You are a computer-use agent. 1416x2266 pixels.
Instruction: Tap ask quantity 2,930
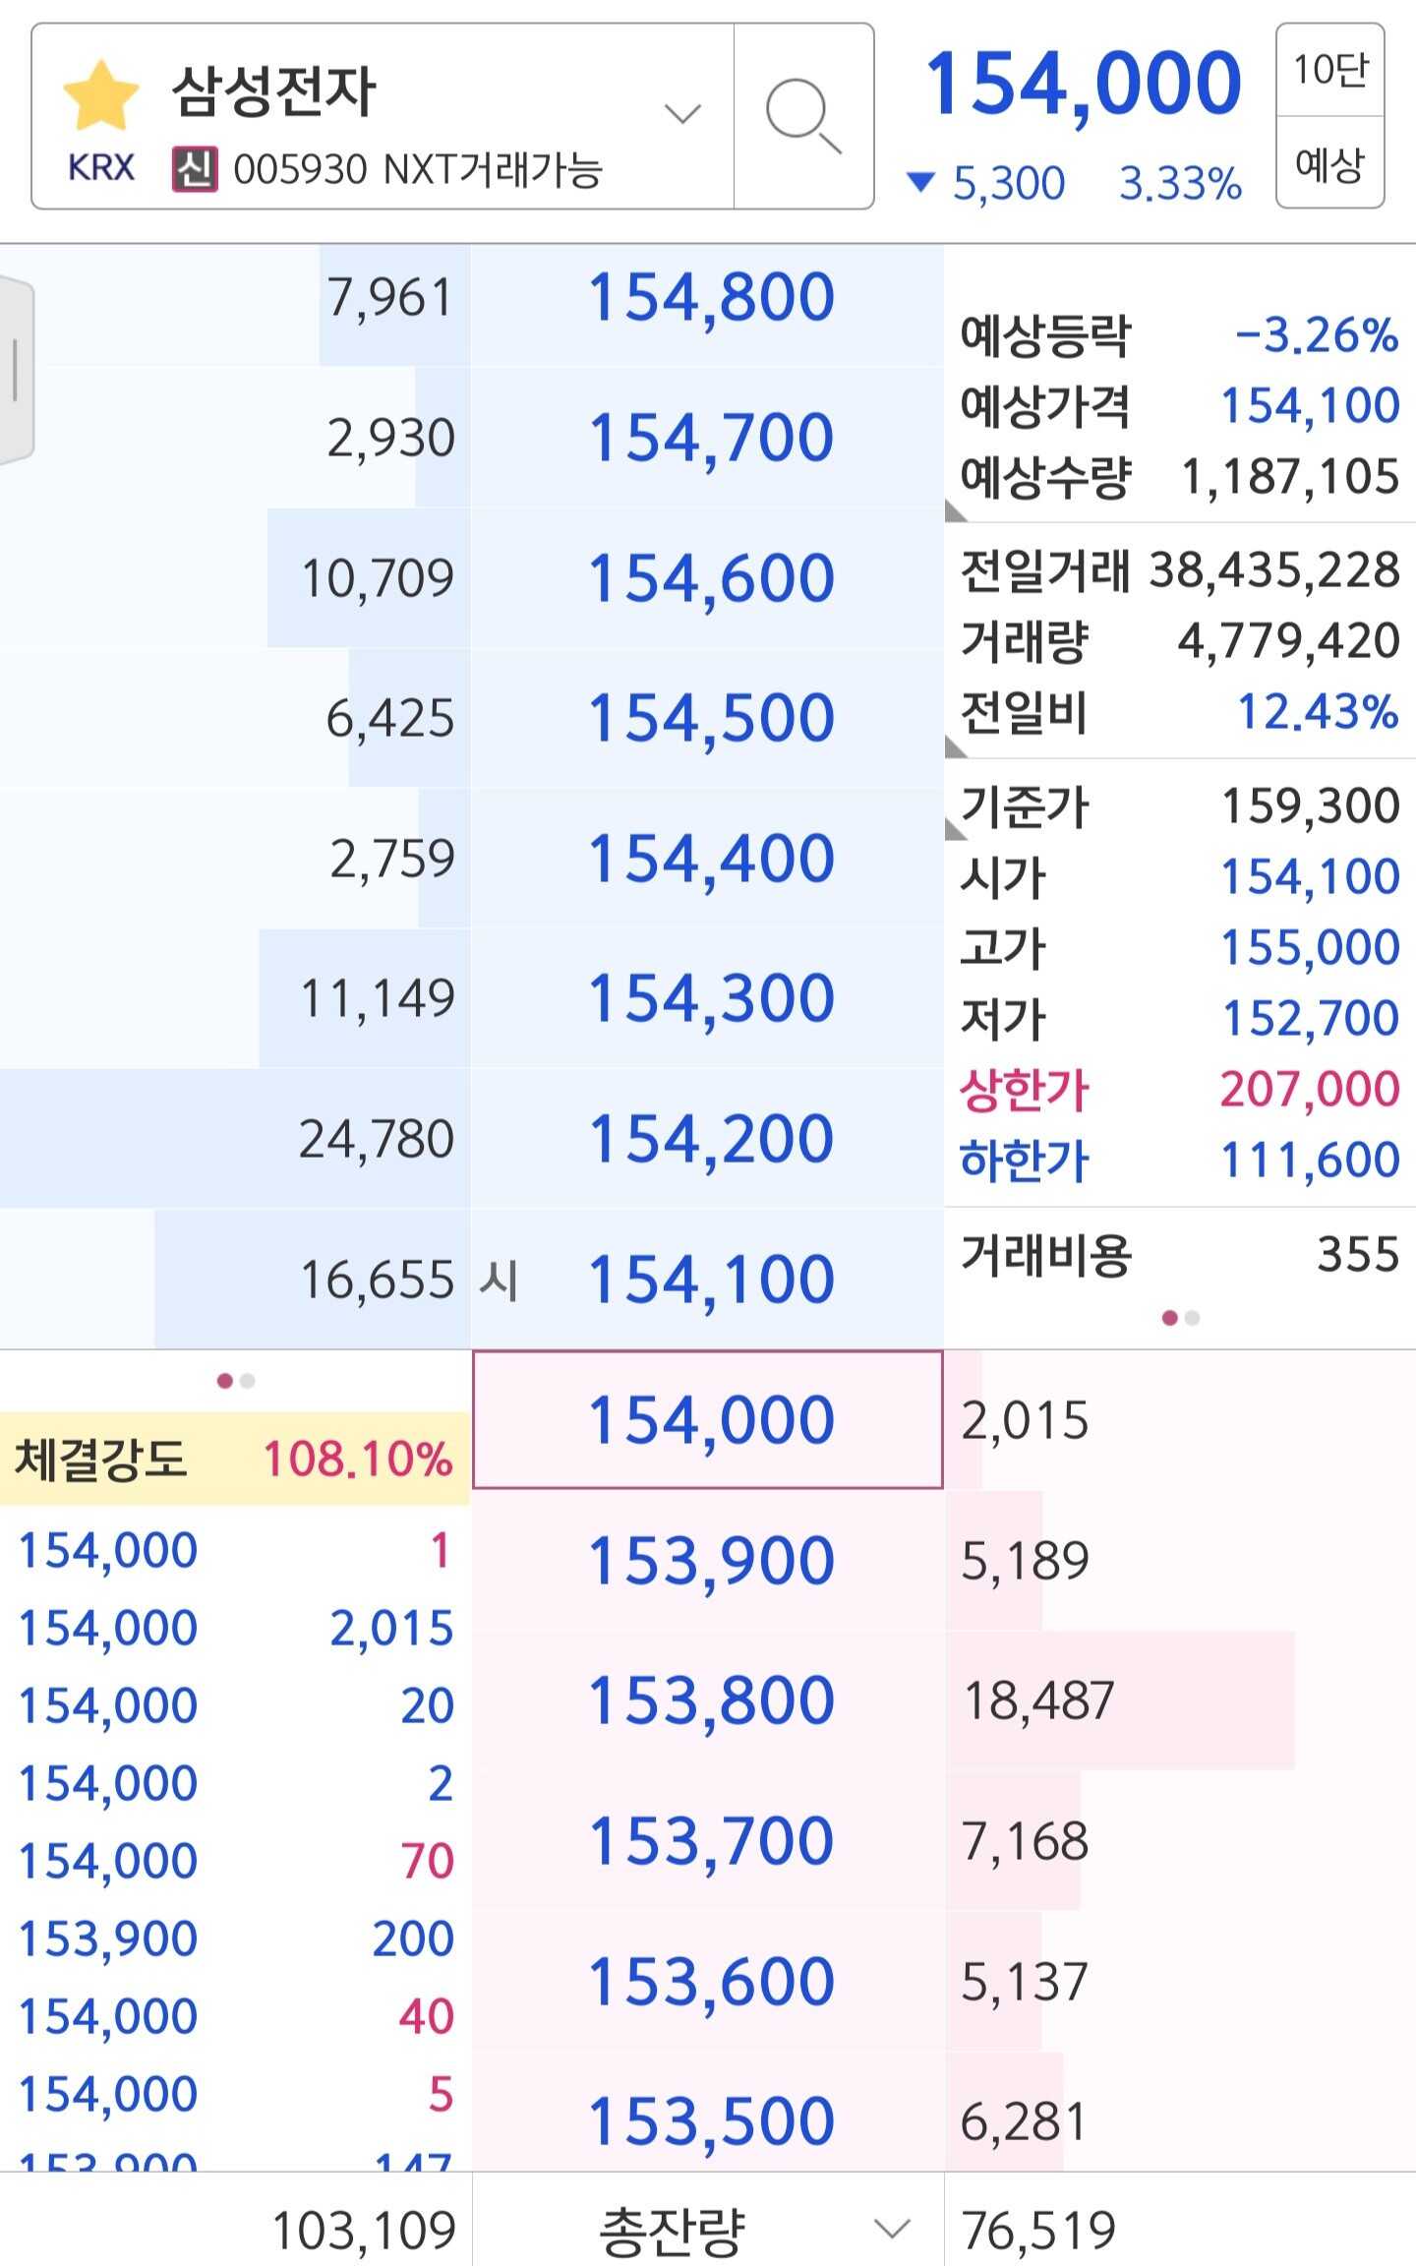click(390, 438)
